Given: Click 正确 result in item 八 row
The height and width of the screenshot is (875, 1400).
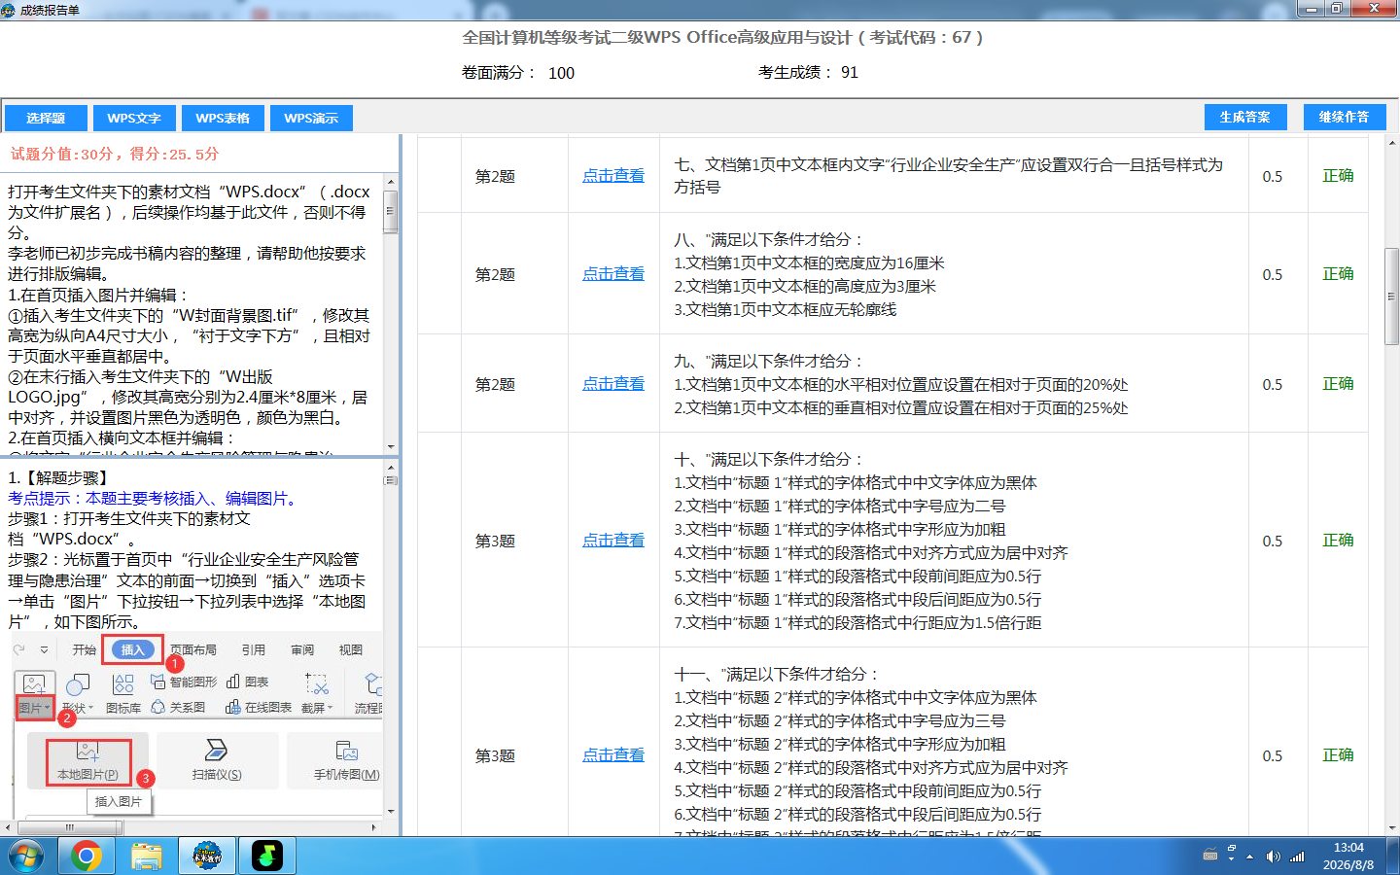Looking at the screenshot, I should coord(1338,274).
